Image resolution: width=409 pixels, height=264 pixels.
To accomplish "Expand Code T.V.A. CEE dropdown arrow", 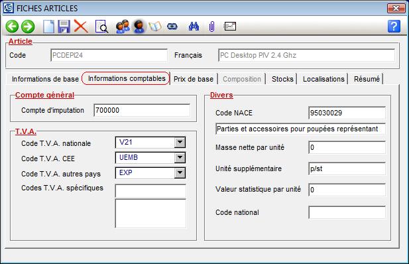I will click(x=180, y=158).
